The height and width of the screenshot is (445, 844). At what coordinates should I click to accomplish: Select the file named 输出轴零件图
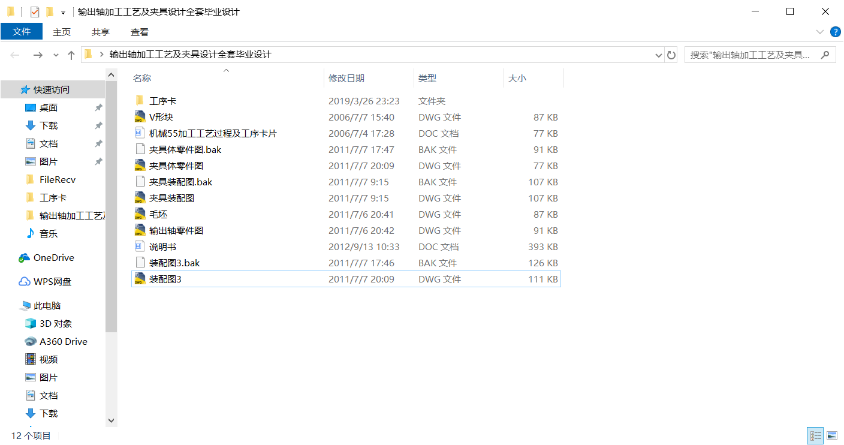176,230
